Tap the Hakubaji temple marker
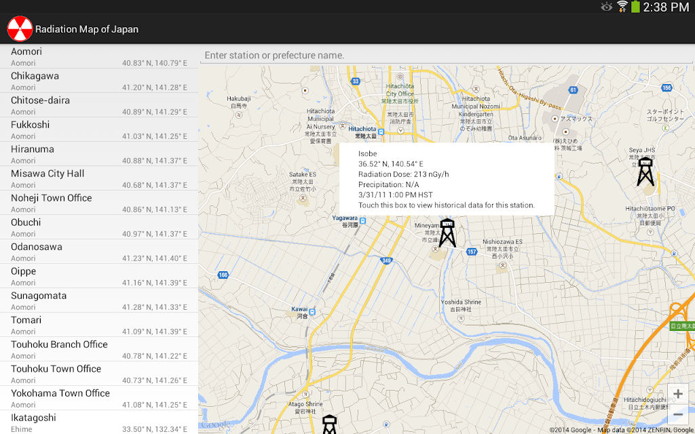This screenshot has width=695, height=434. click(238, 115)
